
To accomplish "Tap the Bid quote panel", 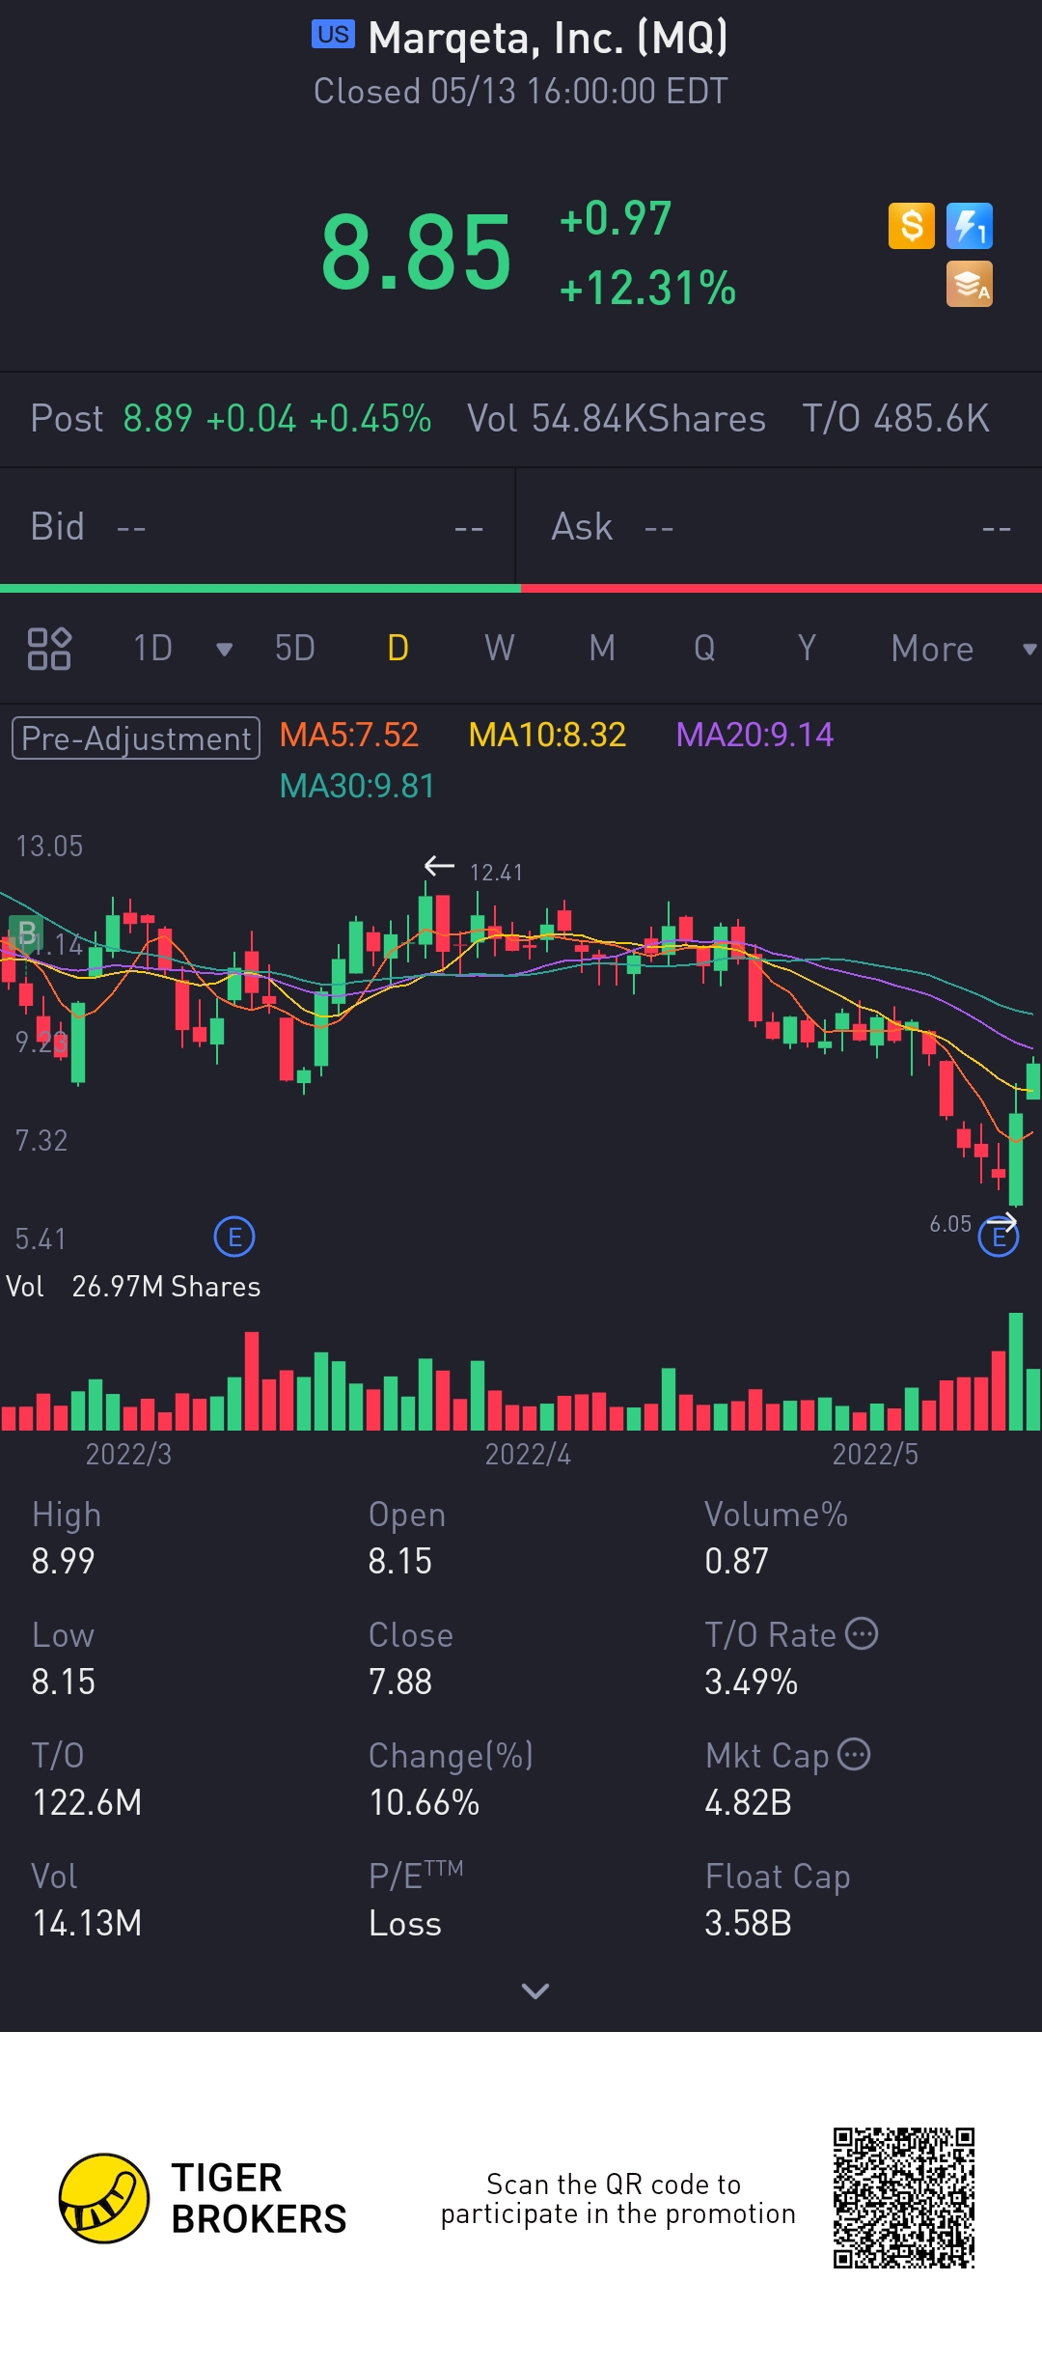I will [258, 527].
